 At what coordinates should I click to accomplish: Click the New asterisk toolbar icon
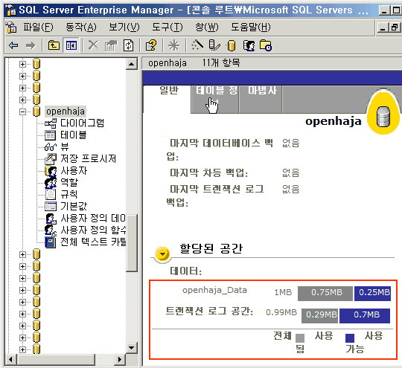(173, 45)
